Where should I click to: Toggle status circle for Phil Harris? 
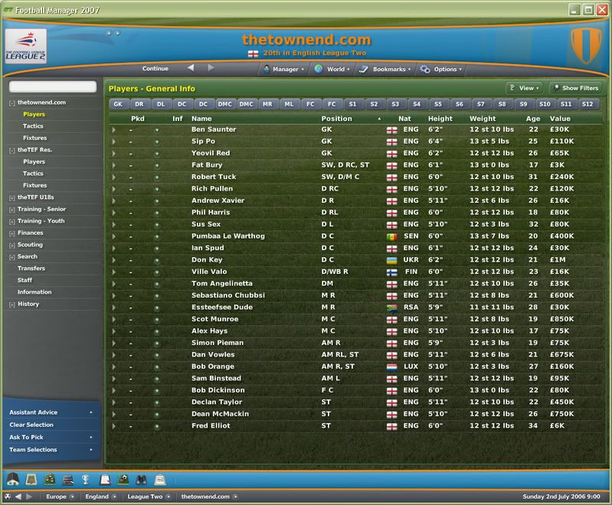coord(156,213)
